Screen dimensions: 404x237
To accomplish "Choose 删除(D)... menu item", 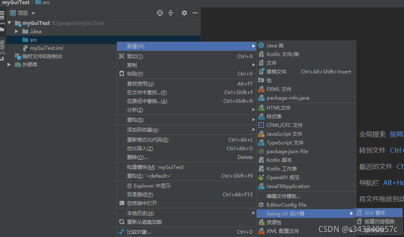I will click(186, 157).
